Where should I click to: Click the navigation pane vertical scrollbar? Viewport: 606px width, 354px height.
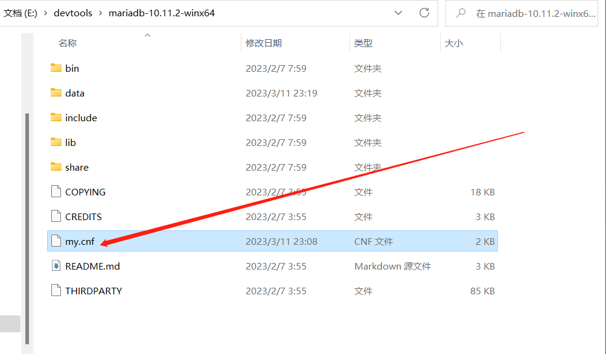coord(27,228)
